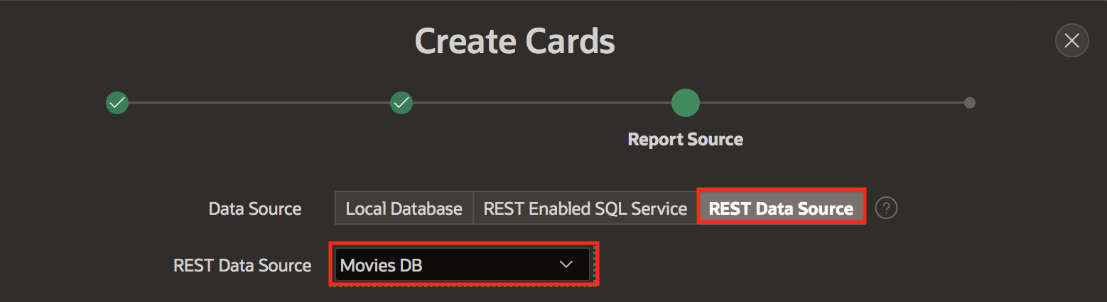This screenshot has width=1107, height=302.
Task: Open the Movies DB select list
Action: pos(463,265)
